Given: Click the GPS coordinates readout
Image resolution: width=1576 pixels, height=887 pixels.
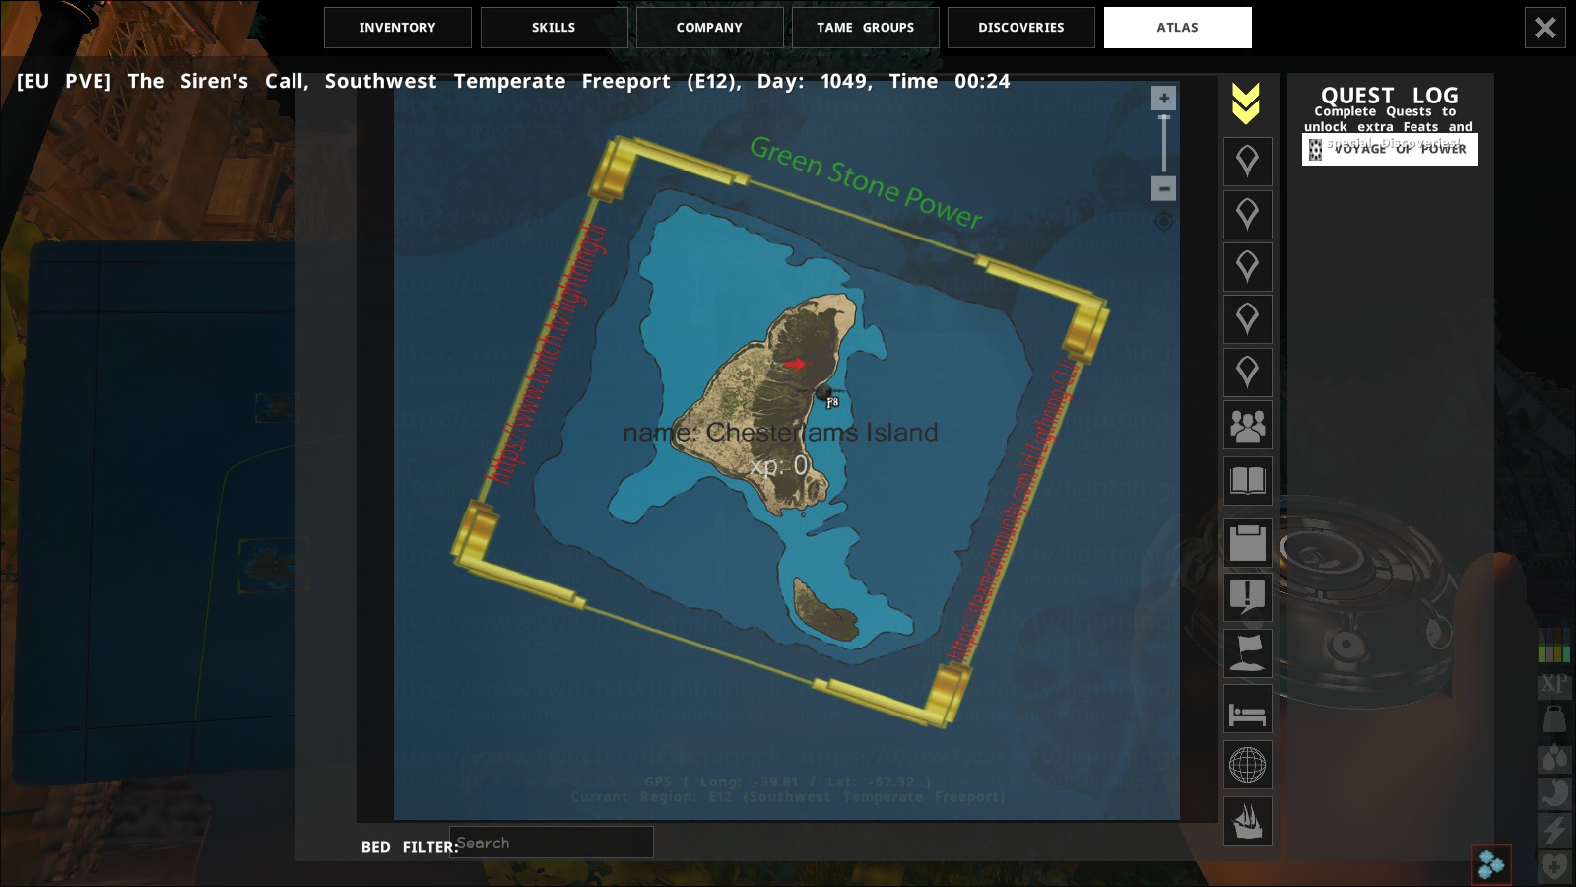Looking at the screenshot, I should tap(788, 782).
